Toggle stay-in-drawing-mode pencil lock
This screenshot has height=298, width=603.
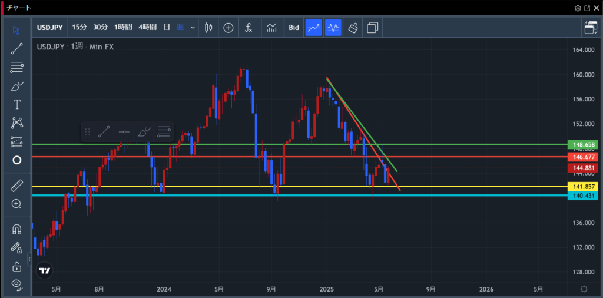16,248
